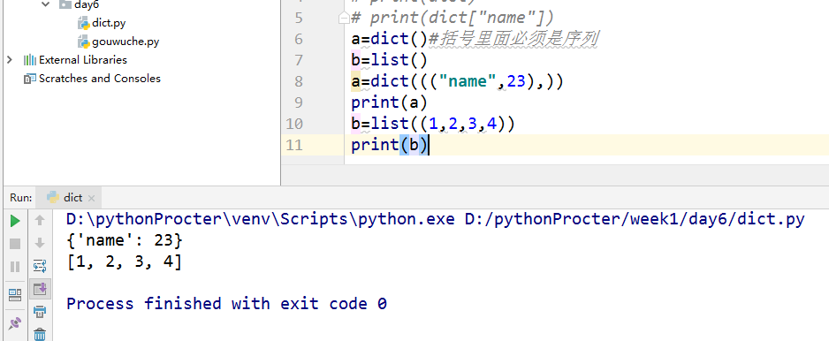Click the commented print(dict["name"]) line

click(x=453, y=18)
